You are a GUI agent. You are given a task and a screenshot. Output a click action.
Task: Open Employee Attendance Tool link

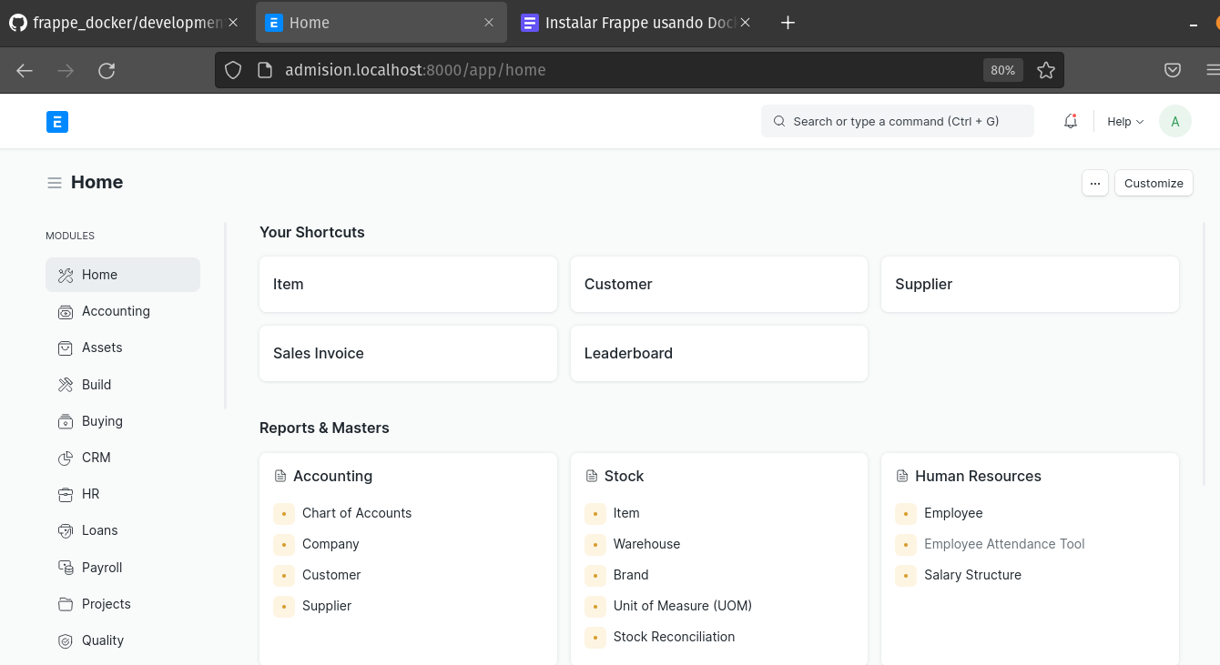(x=1004, y=544)
